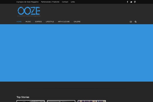
Task: Click the envelope newsletter icon
Action: (x=131, y=22)
